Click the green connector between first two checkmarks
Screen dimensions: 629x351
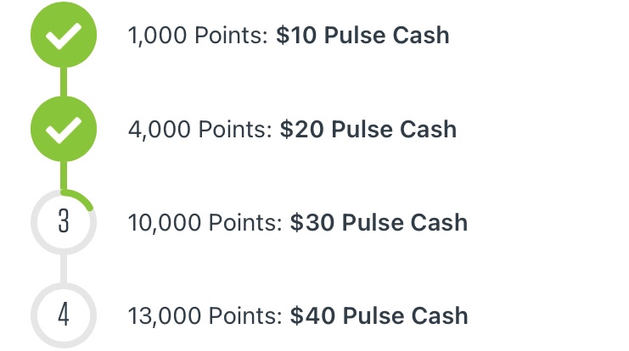[x=64, y=83]
